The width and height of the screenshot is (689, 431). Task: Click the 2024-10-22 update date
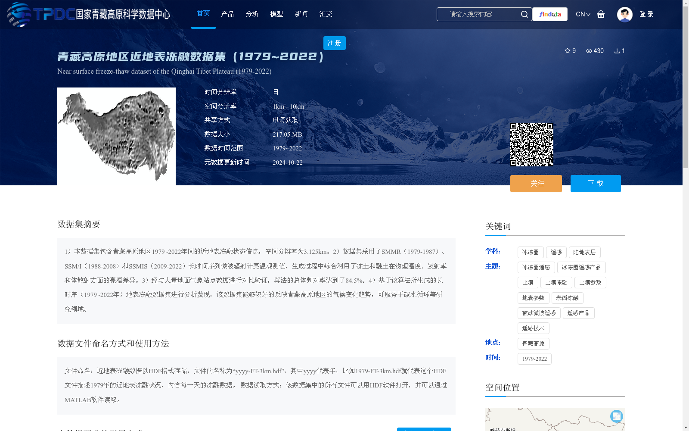(x=288, y=162)
